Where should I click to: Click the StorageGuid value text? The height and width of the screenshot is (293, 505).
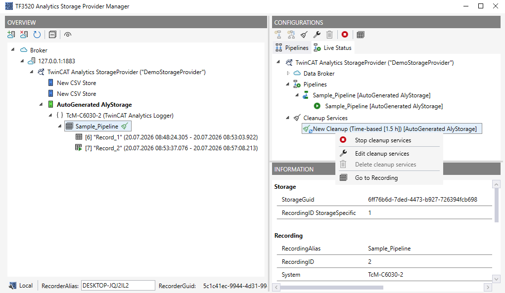point(422,200)
